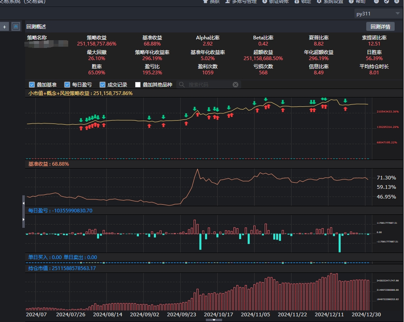
Task: Open the 回测详情 backtest details button
Action: pos(380,26)
